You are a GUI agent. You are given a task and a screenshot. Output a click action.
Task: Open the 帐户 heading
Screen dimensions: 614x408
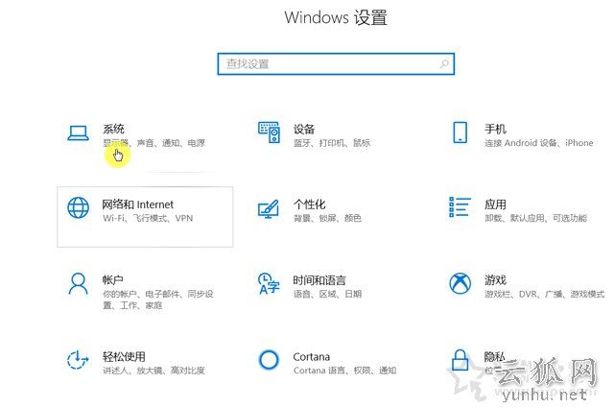(x=113, y=279)
